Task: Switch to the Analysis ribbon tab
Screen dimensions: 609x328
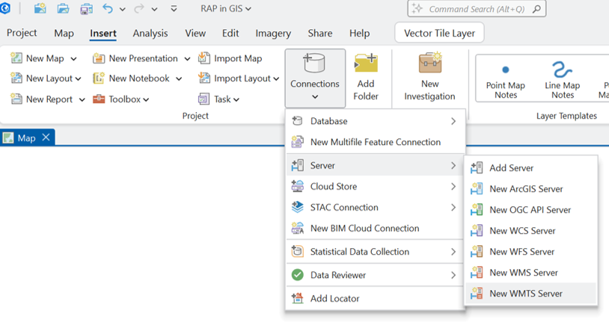Action: click(x=150, y=33)
